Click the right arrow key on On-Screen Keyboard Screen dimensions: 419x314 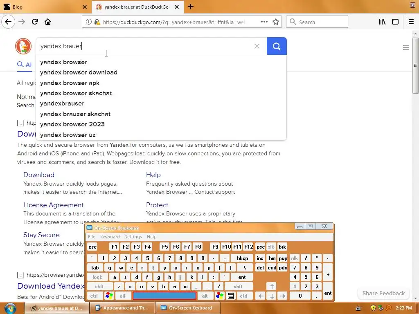pos(283,296)
